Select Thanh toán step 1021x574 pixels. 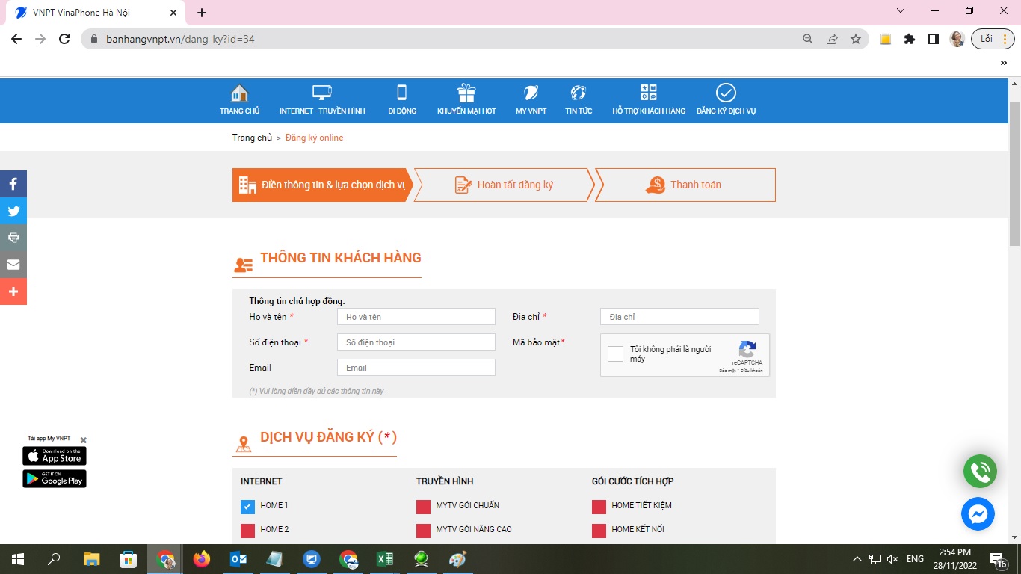(685, 185)
